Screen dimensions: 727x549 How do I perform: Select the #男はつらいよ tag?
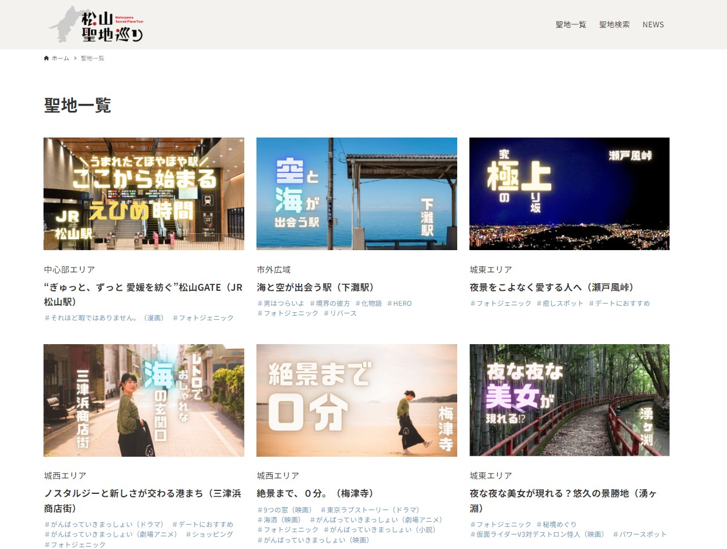pos(281,304)
